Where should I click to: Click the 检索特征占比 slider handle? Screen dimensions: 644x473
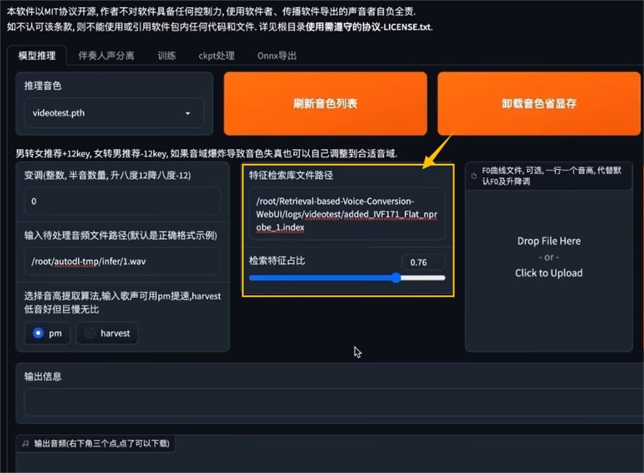[396, 277]
